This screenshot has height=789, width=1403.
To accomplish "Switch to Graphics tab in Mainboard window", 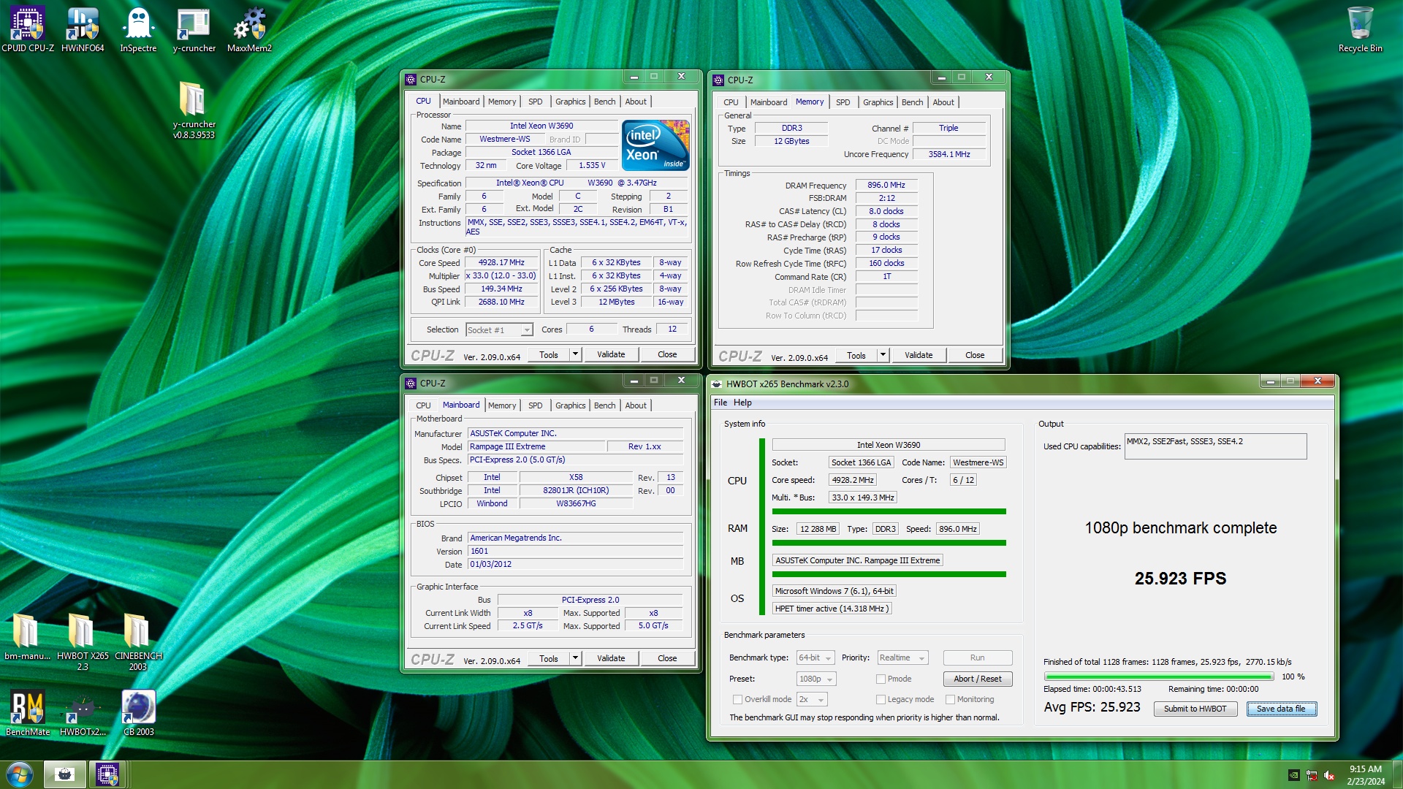I will (570, 405).
